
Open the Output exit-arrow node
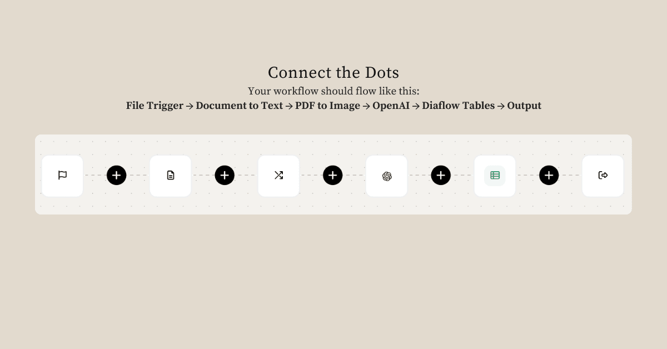tap(603, 176)
